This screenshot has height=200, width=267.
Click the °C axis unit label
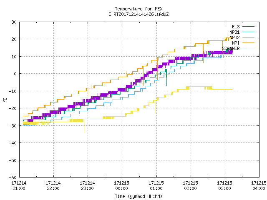tap(5, 100)
